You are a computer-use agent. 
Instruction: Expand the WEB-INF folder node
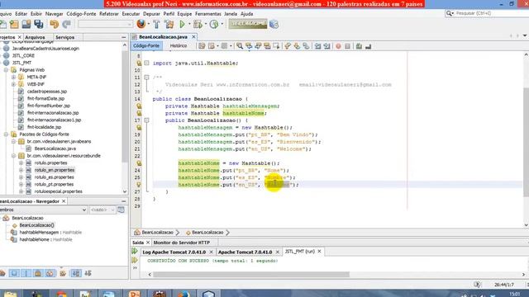click(x=14, y=84)
